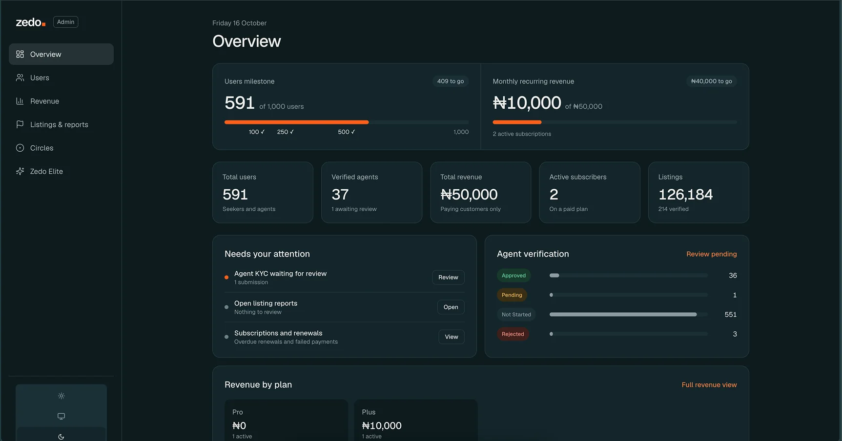The image size is (842, 441).
Task: Click the Verified agents card
Action: [371, 193]
